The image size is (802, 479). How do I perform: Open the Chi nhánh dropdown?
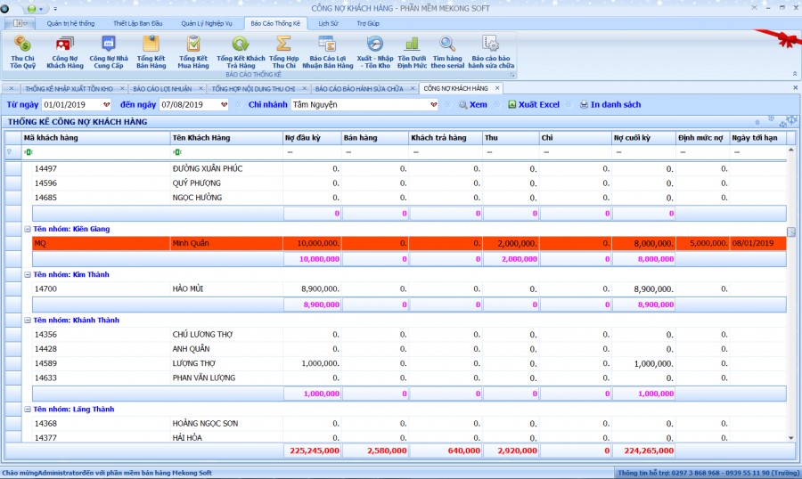coord(434,105)
